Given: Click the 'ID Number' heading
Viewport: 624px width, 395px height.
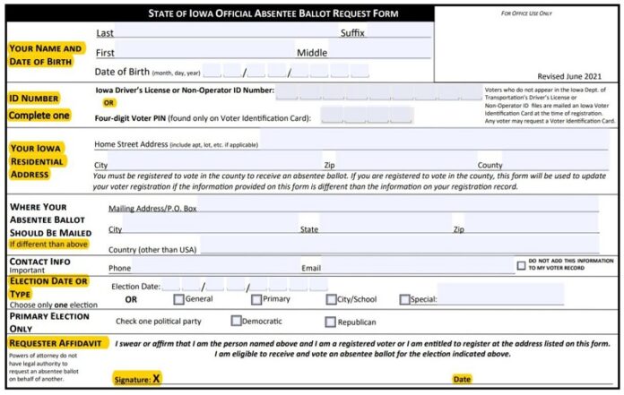Looking at the screenshot, I should pyautogui.click(x=34, y=99).
